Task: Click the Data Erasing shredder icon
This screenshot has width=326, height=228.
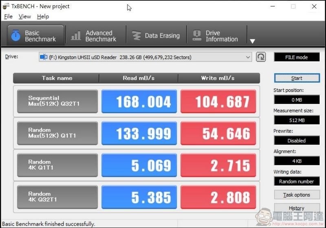Action: pos(137,36)
